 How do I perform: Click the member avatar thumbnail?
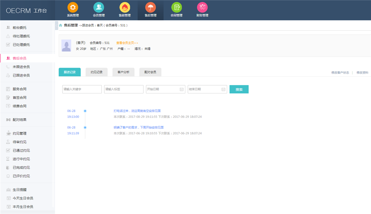click(66, 46)
